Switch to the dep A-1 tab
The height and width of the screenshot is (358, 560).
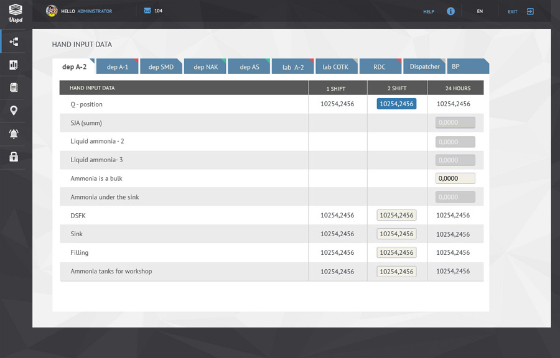(117, 66)
